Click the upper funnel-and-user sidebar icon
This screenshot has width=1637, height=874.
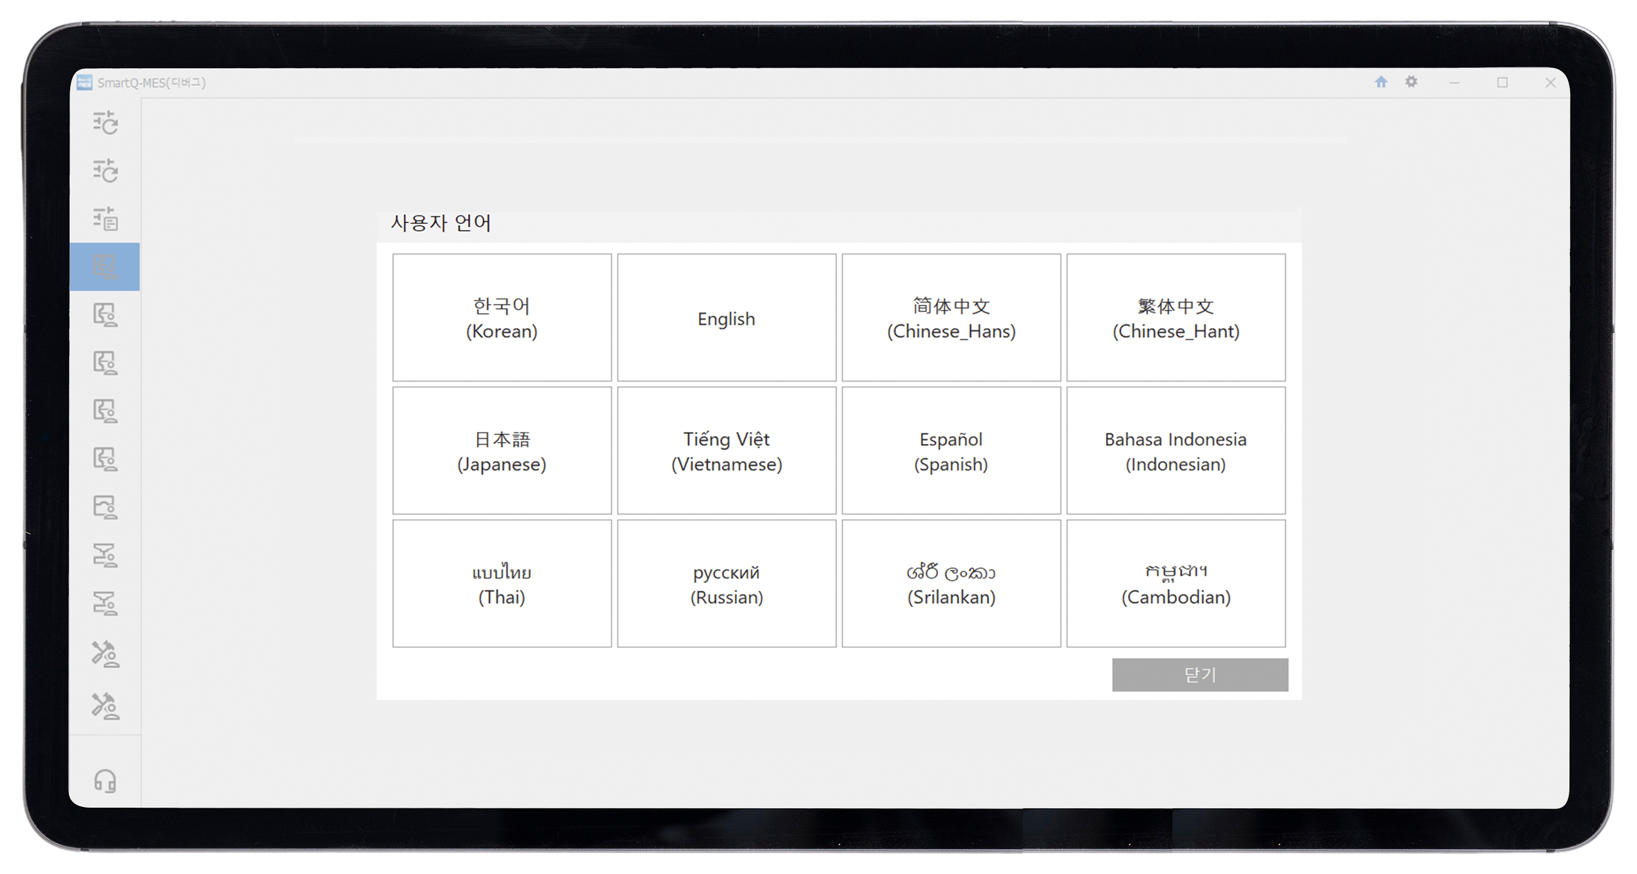click(x=105, y=556)
